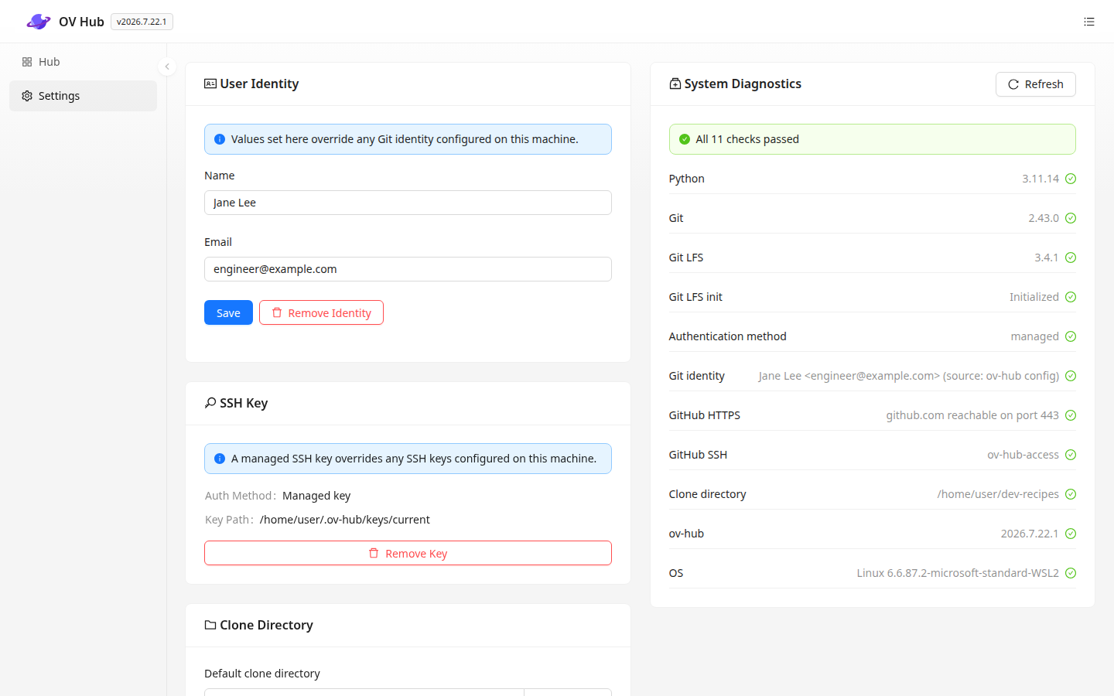
Task: Click info icon in managed SSH key notice
Action: click(x=220, y=459)
